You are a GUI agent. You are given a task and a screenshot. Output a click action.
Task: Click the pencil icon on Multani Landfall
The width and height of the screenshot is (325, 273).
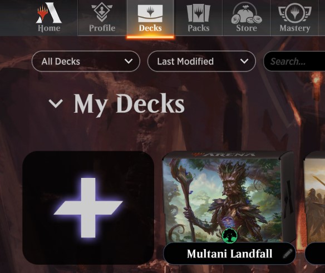pyautogui.click(x=288, y=254)
